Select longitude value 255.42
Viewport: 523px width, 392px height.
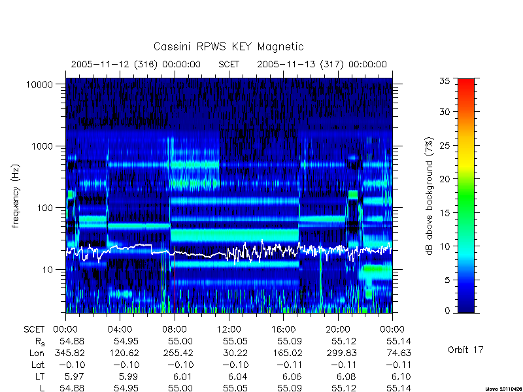[178, 353]
